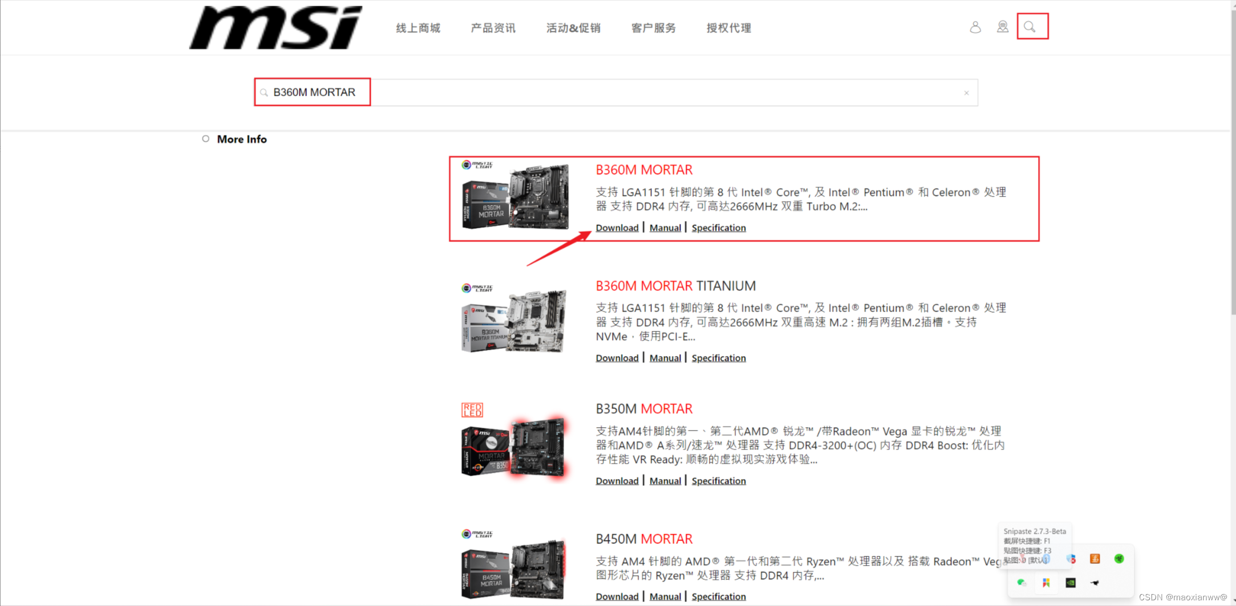Open Manual for B360M MORTAR
Screen dimensions: 1236x606
(x=665, y=228)
